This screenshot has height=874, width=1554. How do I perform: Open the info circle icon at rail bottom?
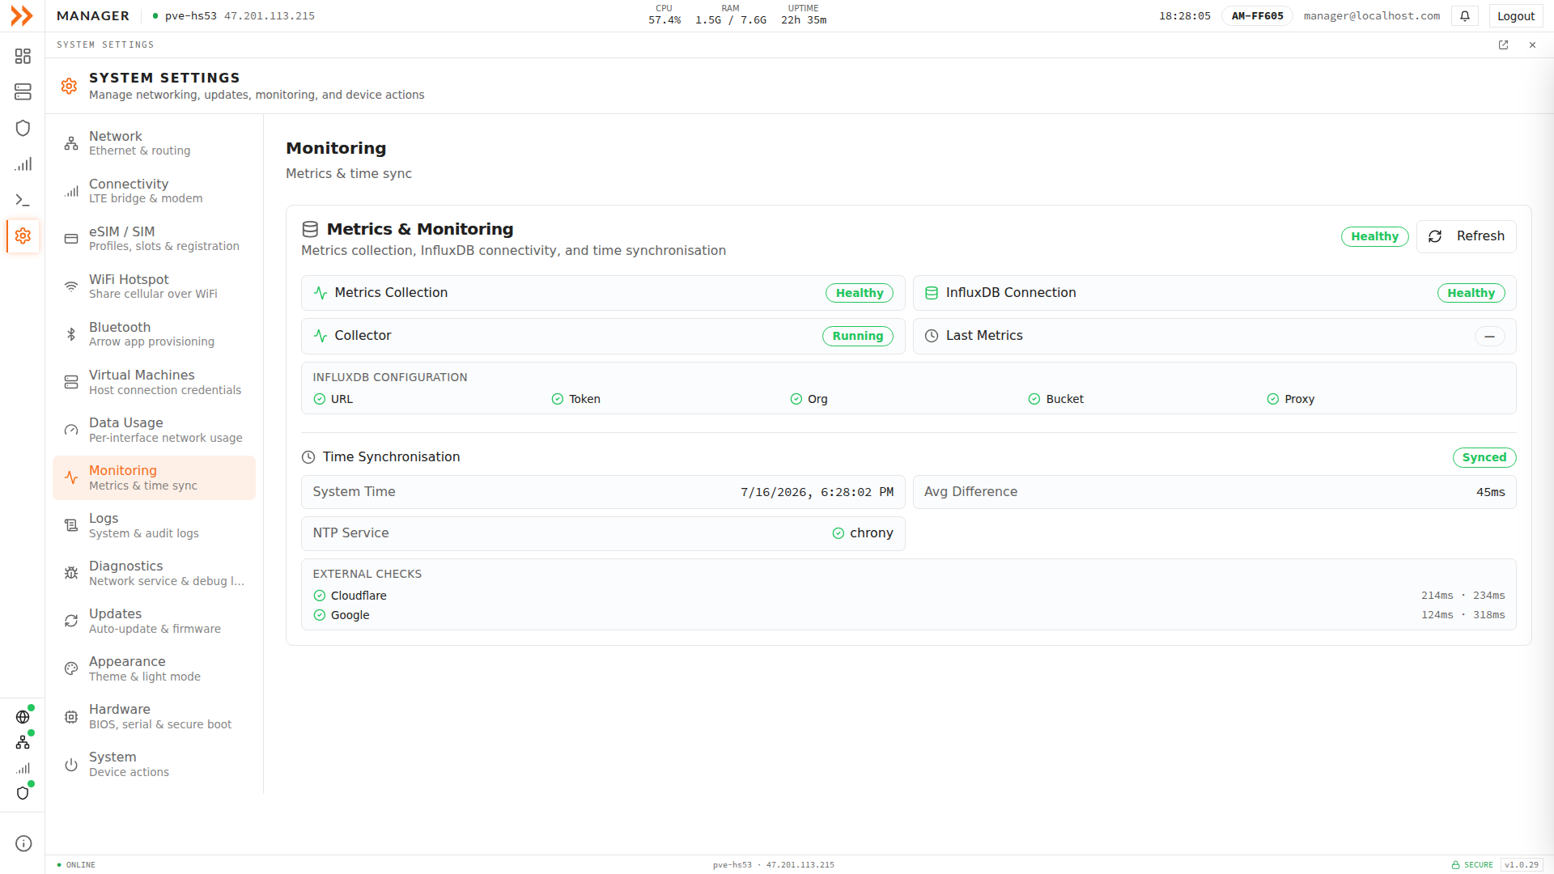[x=23, y=843]
